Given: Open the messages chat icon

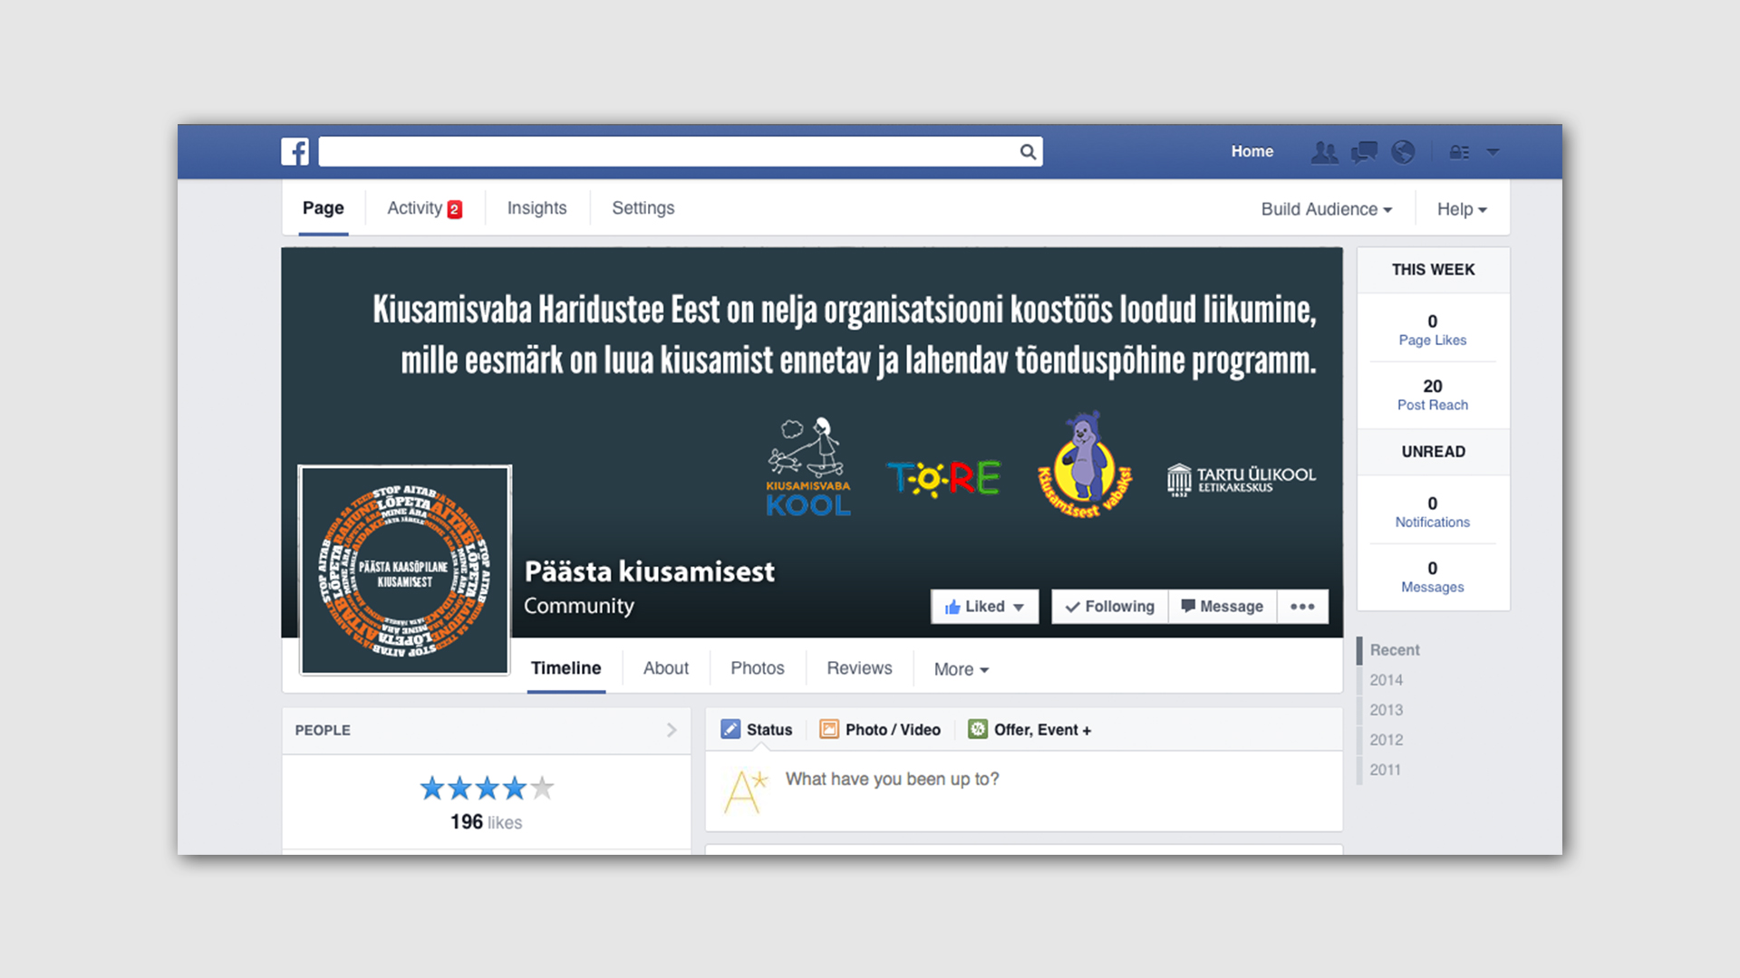Looking at the screenshot, I should (1364, 152).
